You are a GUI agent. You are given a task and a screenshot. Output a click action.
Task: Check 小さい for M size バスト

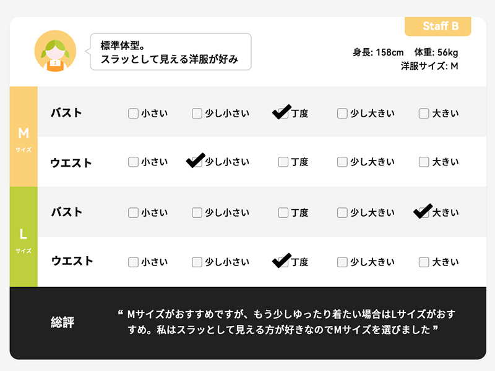pos(133,114)
